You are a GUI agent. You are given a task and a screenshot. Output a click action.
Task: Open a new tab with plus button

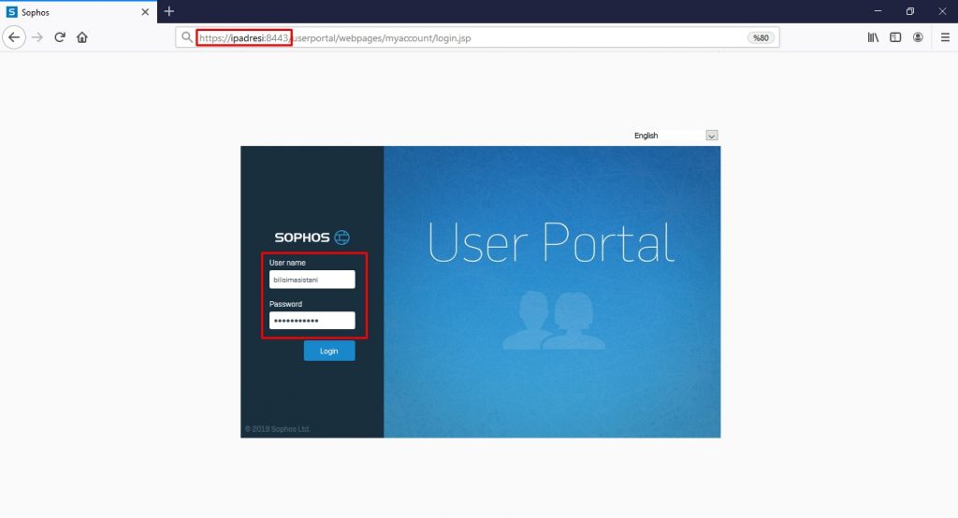tap(169, 11)
